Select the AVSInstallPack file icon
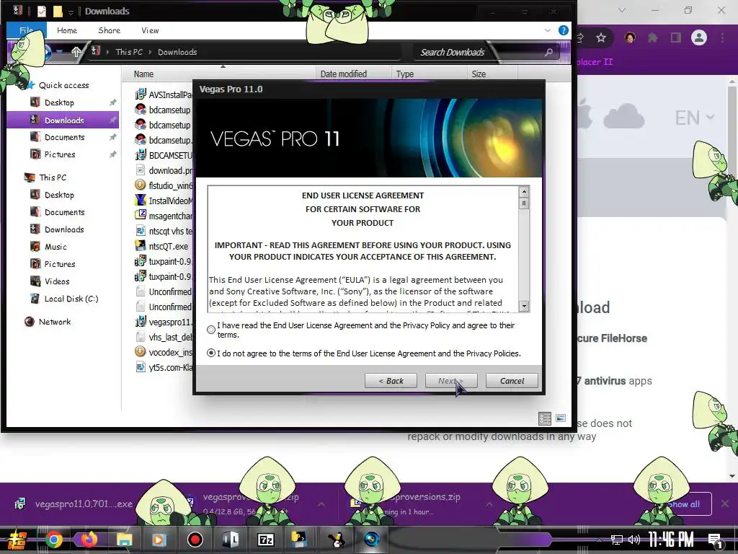738x554 pixels. 141,94
